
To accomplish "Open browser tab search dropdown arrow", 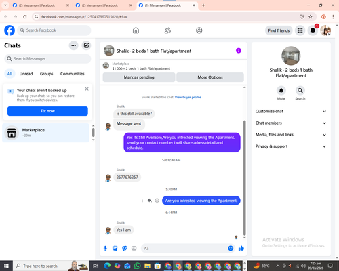I will coord(5,5).
